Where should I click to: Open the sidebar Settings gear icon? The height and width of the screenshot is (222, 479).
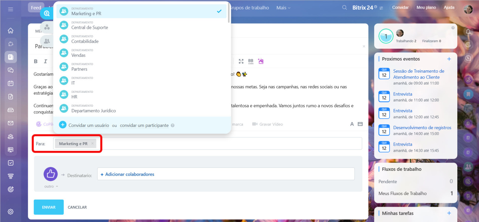click(10, 212)
